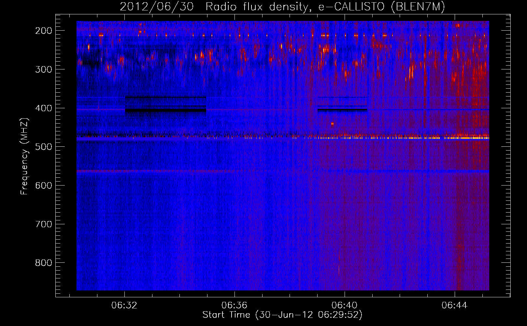Viewport: 527px width, 326px height.
Task: Click the 'e-CALLISTO (BLEN7M)' title text
Action: [x=382, y=7]
